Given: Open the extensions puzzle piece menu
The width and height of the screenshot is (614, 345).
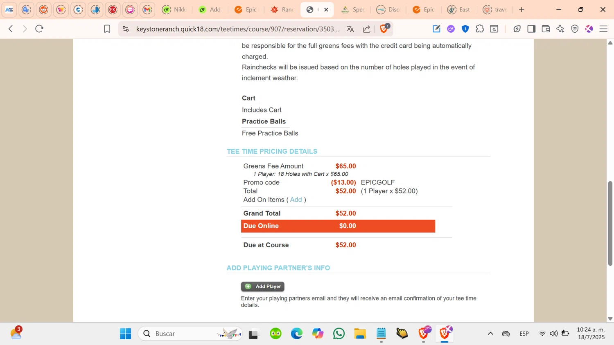Looking at the screenshot, I should click(480, 29).
